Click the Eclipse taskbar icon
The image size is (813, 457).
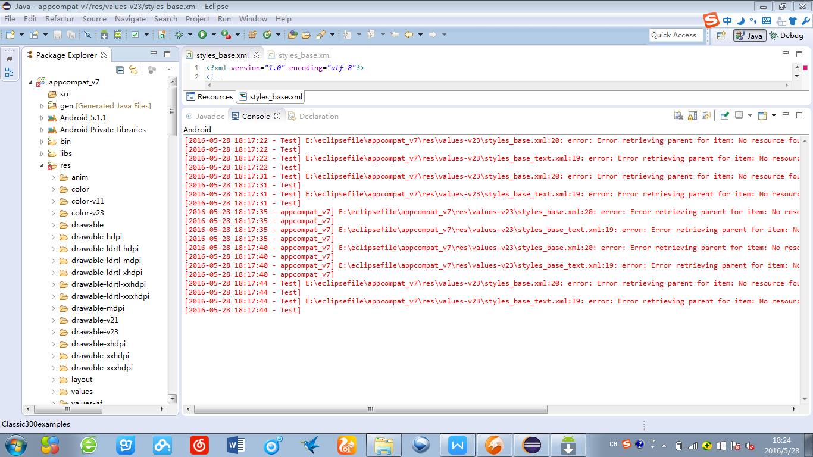point(531,445)
